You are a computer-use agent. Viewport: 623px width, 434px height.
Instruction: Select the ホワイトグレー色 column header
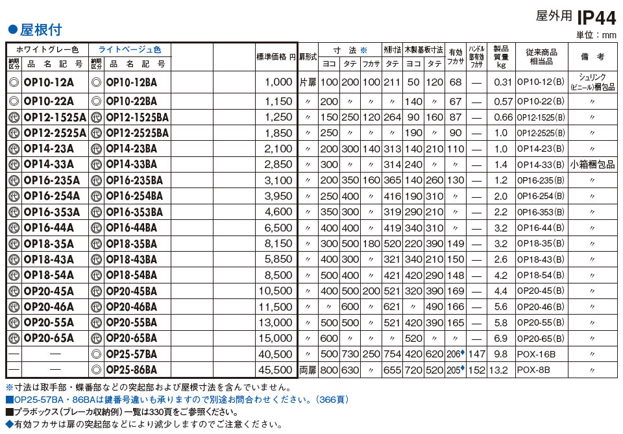point(47,49)
